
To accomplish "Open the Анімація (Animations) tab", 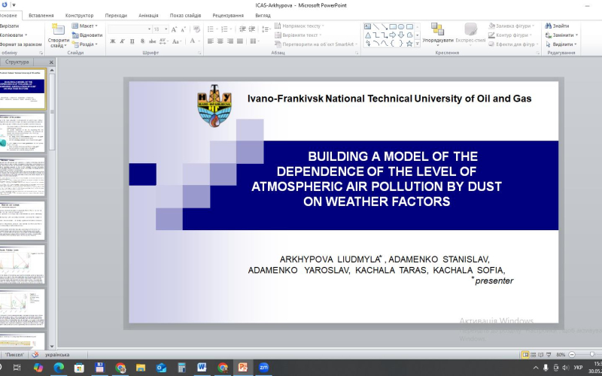I will click(x=148, y=15).
